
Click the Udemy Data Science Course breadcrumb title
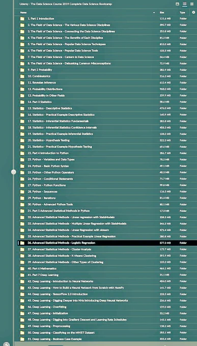click(66, 4)
